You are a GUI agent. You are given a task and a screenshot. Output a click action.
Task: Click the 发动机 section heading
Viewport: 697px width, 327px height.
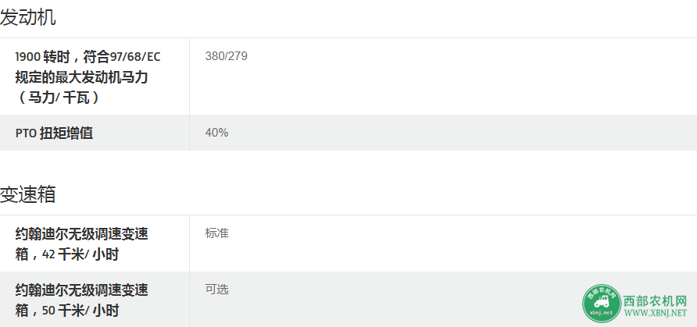click(x=27, y=18)
